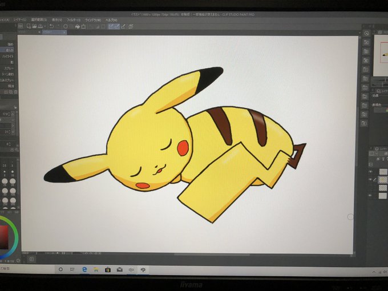This screenshot has height=291, width=388.
Task: Open the canvas tab bar dropdown arrow at right
Action: point(359,33)
